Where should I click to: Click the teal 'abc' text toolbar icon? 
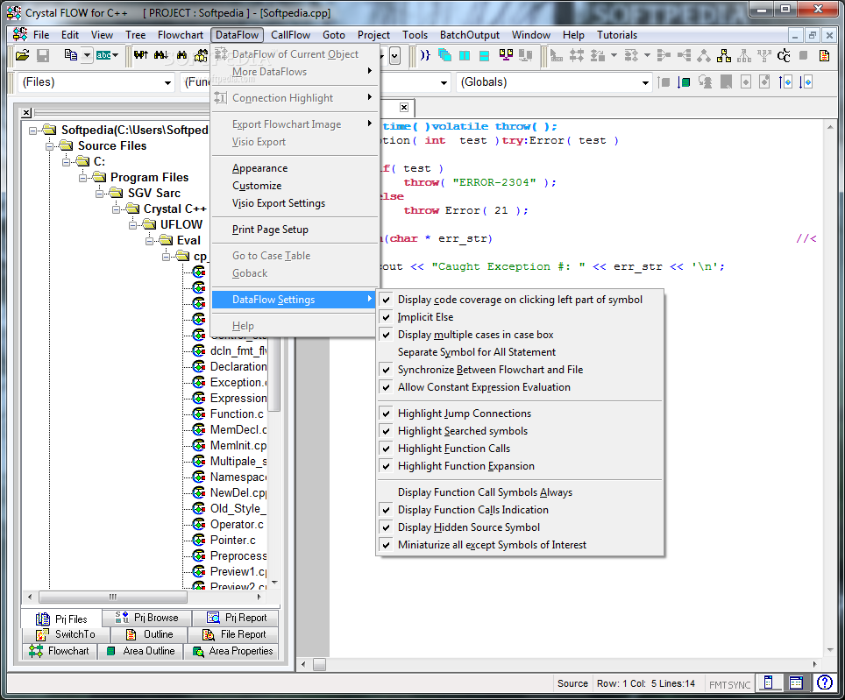point(103,55)
